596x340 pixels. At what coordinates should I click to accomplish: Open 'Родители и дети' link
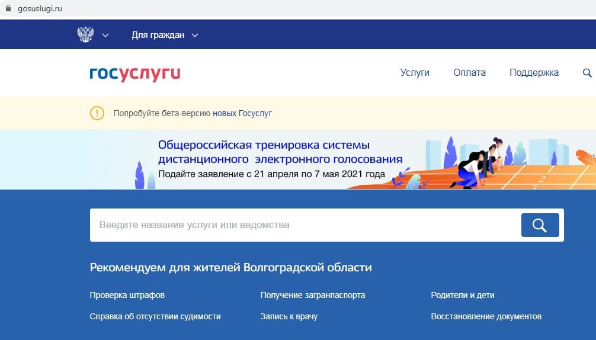[x=463, y=295]
